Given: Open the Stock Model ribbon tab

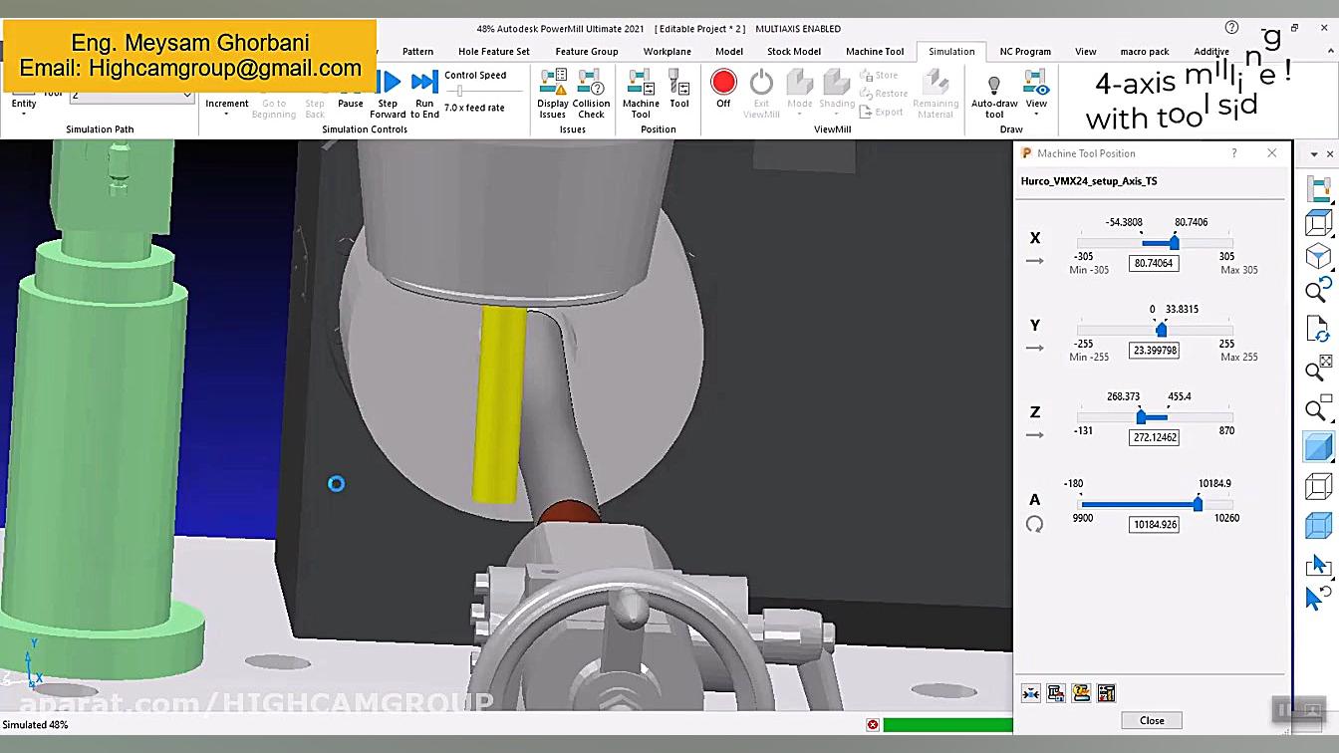Looking at the screenshot, I should 793,51.
